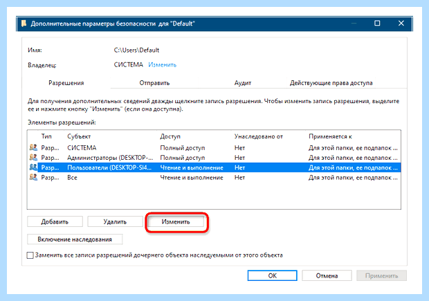Click the Изменить link next to owner СИСТЕМА
Viewport: 429px width, 301px height.
click(162, 65)
